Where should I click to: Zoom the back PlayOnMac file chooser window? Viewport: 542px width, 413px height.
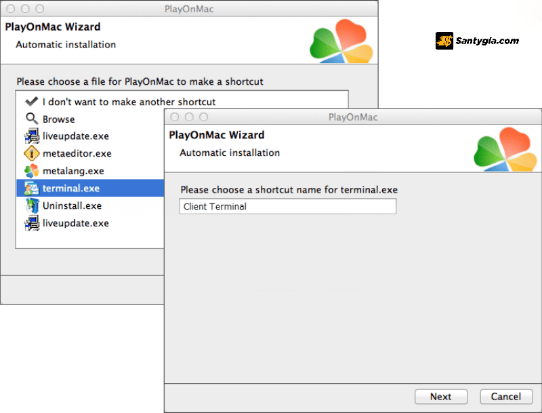(40, 9)
